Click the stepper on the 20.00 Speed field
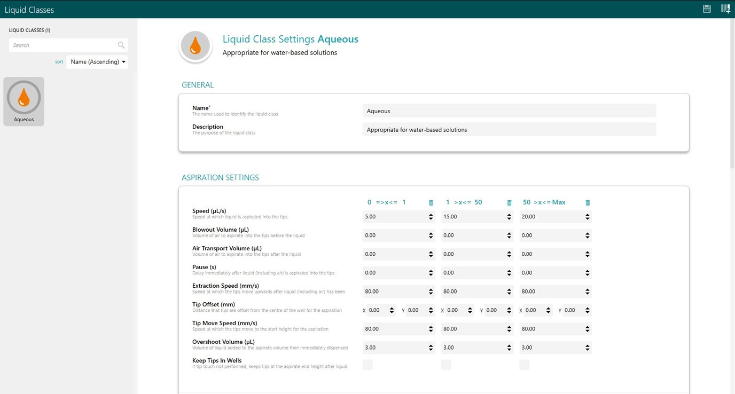The width and height of the screenshot is (735, 394). (588, 217)
